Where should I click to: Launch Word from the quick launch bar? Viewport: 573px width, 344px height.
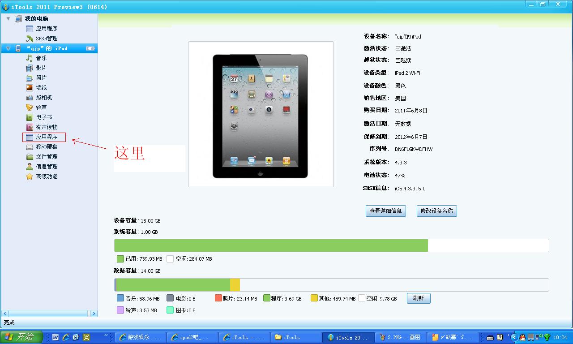(56, 337)
